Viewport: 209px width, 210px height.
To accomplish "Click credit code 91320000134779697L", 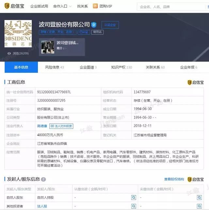I will coord(54,92).
